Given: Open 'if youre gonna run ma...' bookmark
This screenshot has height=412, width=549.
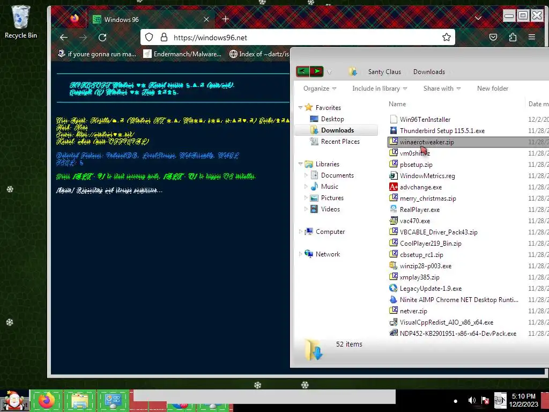Looking at the screenshot, I should click(x=97, y=54).
